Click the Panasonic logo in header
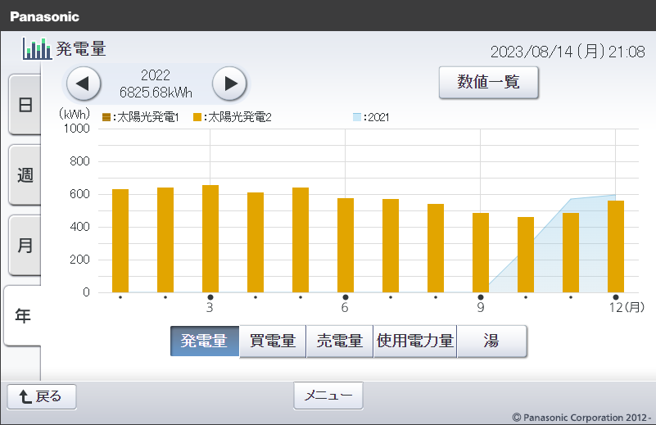The width and height of the screenshot is (656, 425). (45, 16)
